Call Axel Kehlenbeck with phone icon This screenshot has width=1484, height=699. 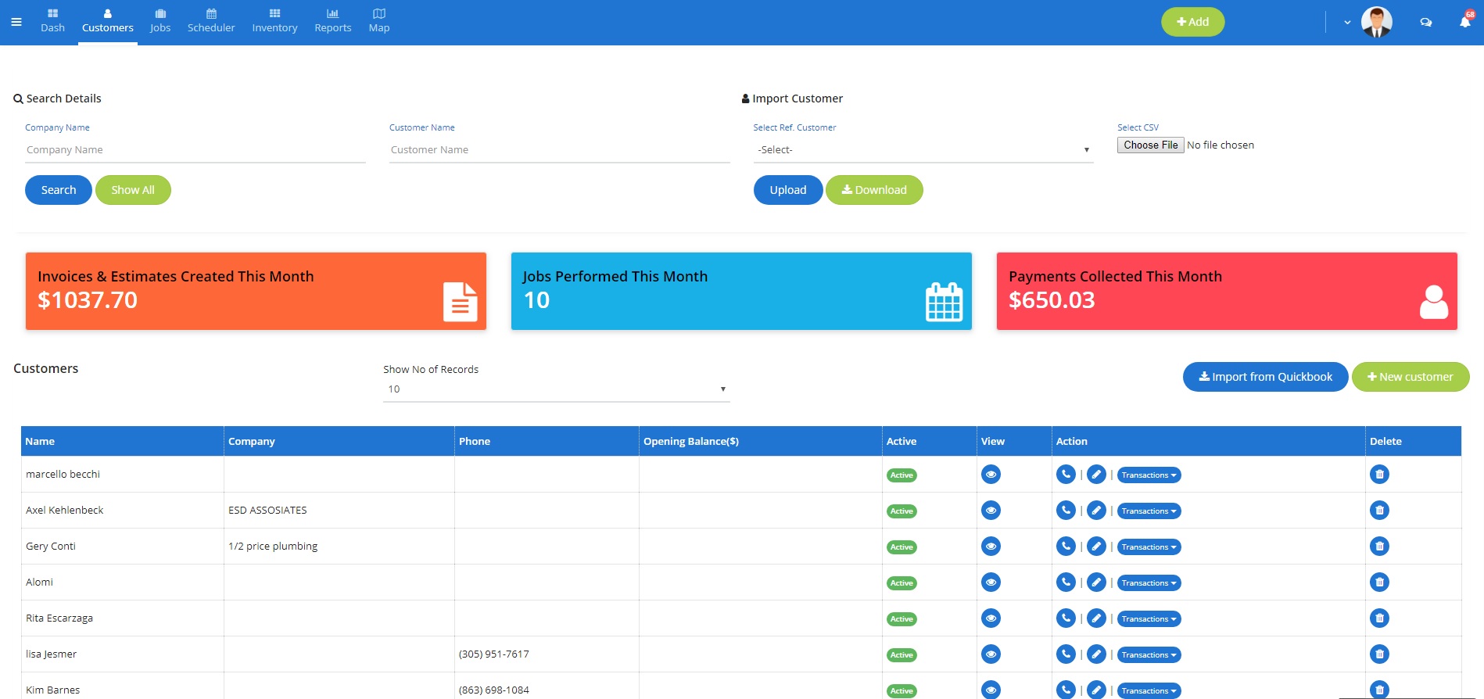click(x=1066, y=511)
